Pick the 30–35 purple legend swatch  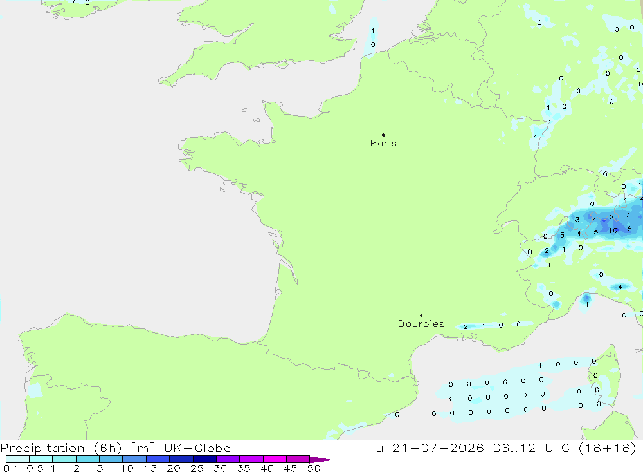[228, 459]
